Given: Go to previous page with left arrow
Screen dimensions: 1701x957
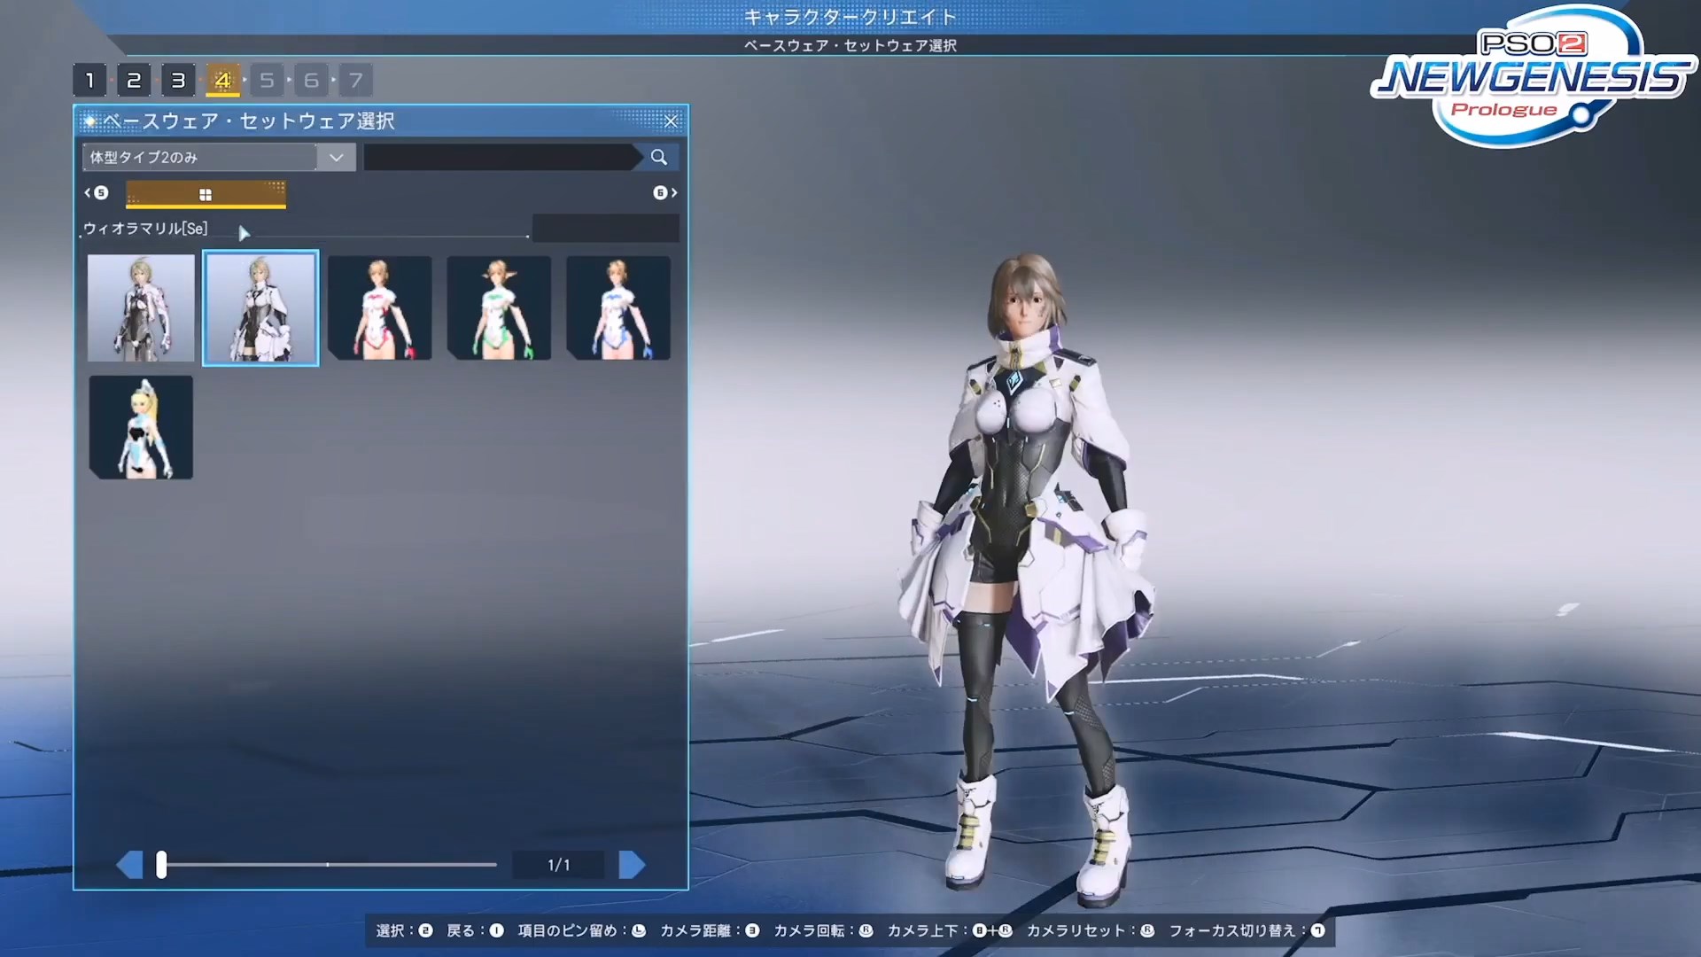Looking at the screenshot, I should click(129, 864).
